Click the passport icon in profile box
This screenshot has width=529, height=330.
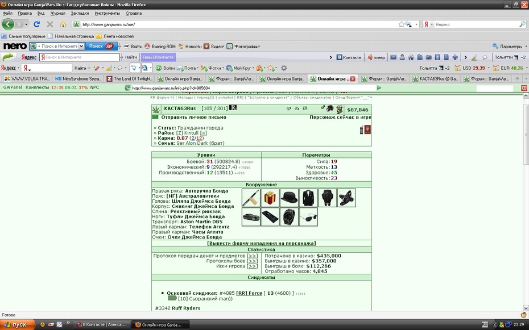click(367, 130)
